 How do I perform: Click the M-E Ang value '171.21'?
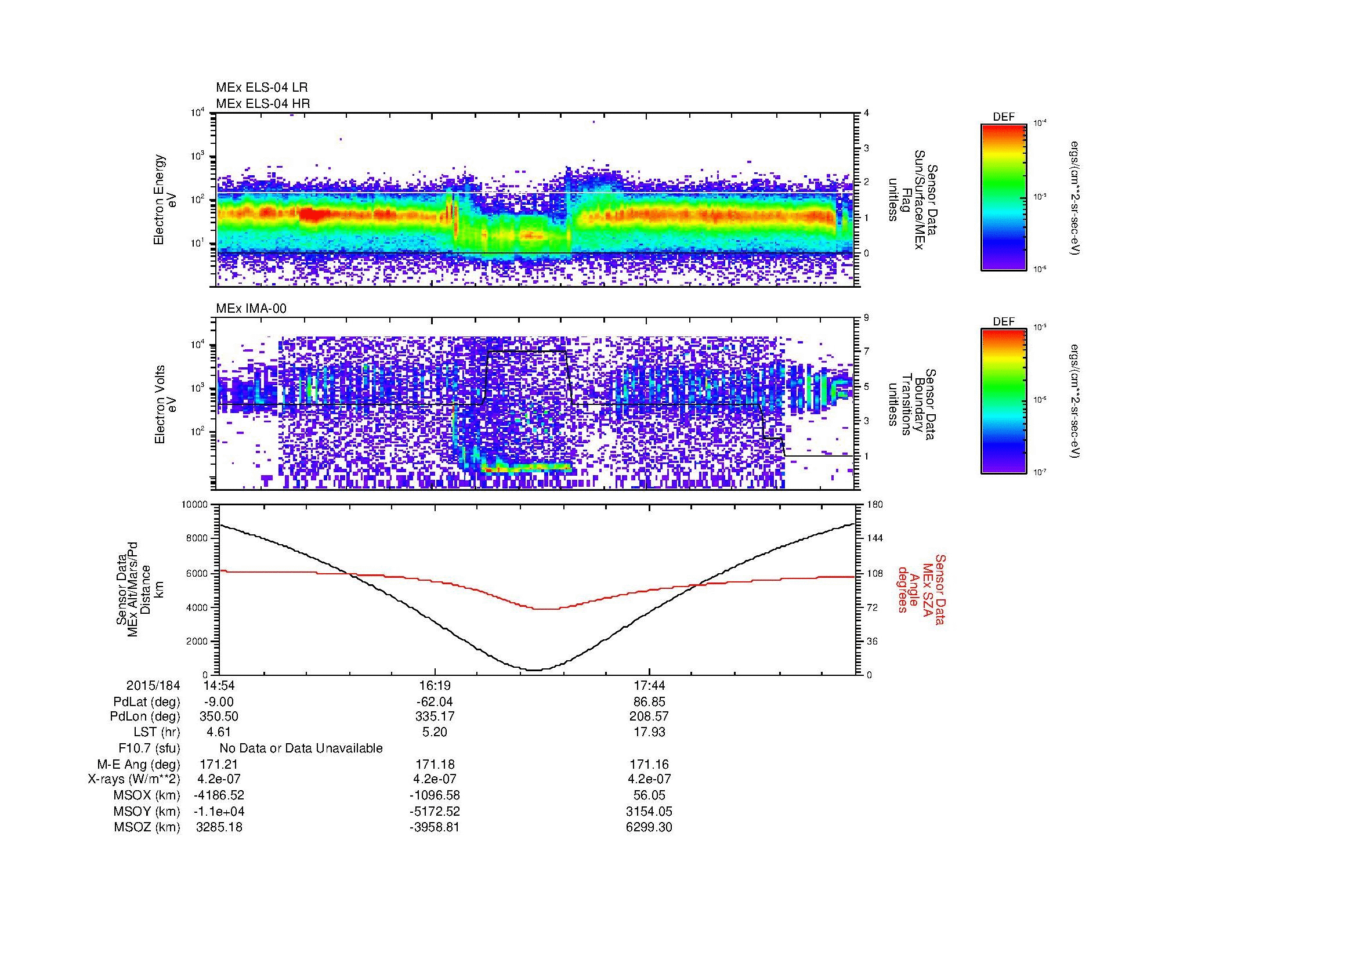tap(219, 765)
